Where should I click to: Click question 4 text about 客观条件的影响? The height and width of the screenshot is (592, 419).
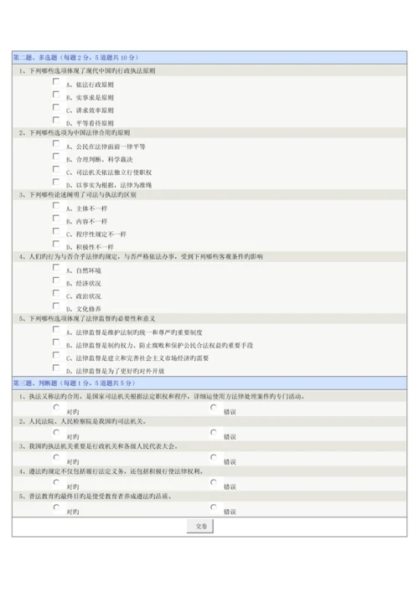point(146,256)
